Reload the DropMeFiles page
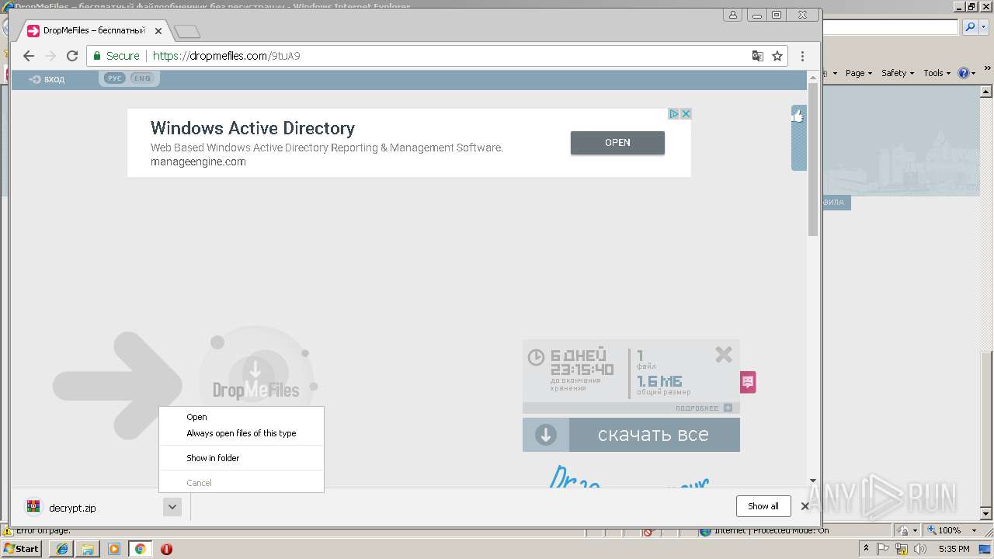994x559 pixels. coord(72,56)
